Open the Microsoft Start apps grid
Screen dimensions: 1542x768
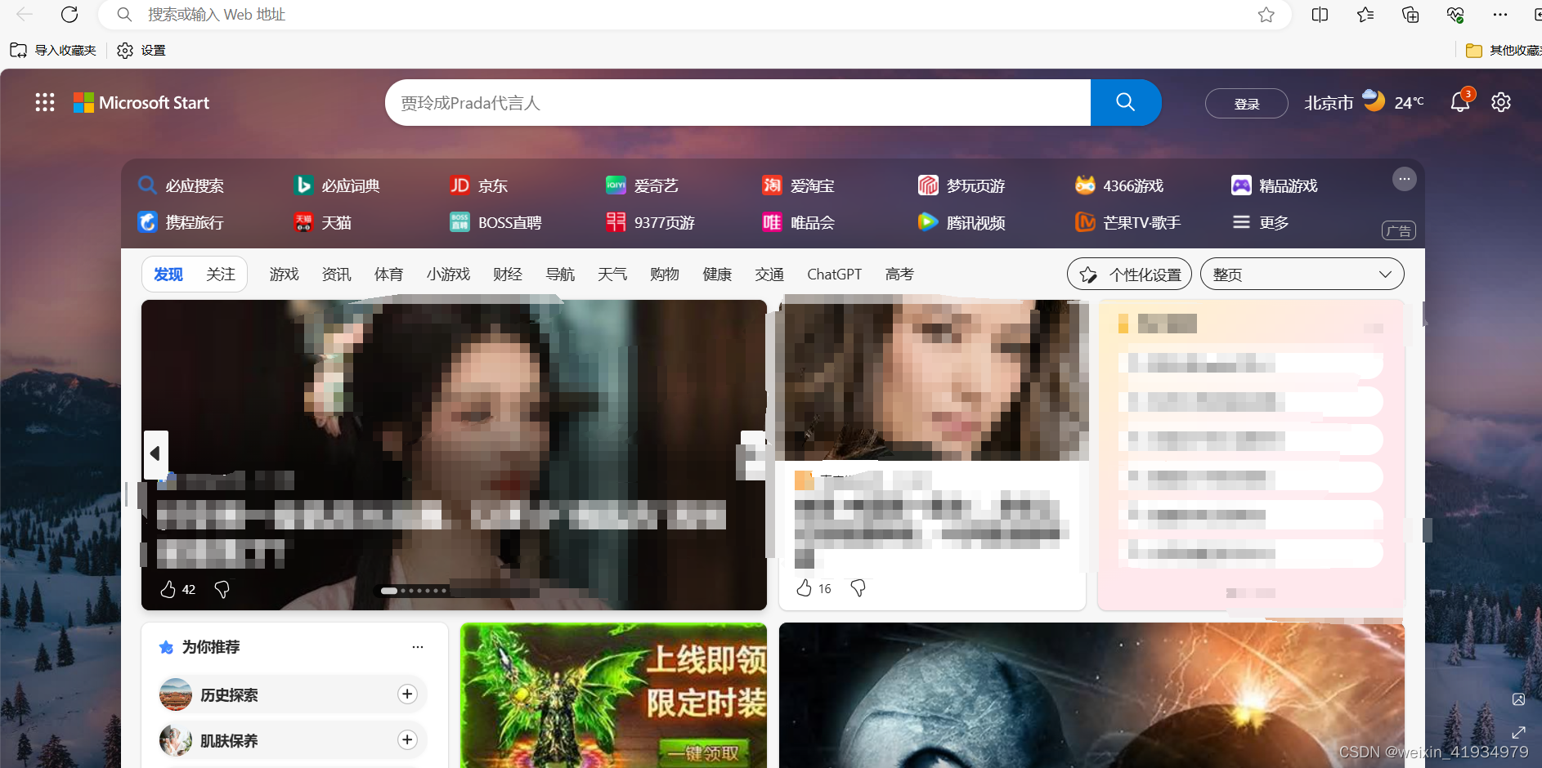pos(45,102)
